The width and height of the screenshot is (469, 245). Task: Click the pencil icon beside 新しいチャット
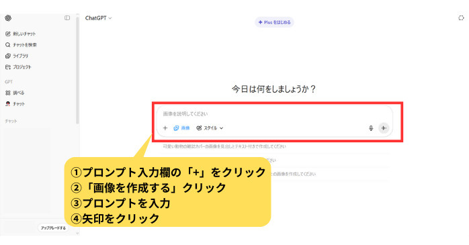coord(8,34)
